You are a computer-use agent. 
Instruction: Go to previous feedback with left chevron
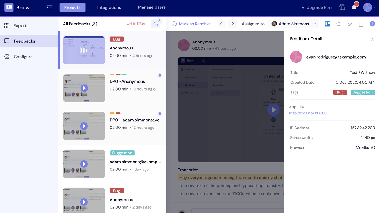(x=221, y=24)
